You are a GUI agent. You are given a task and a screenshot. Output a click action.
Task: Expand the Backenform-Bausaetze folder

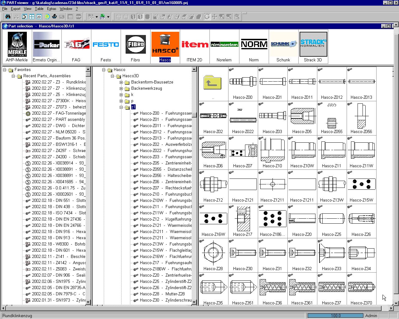tap(121, 82)
